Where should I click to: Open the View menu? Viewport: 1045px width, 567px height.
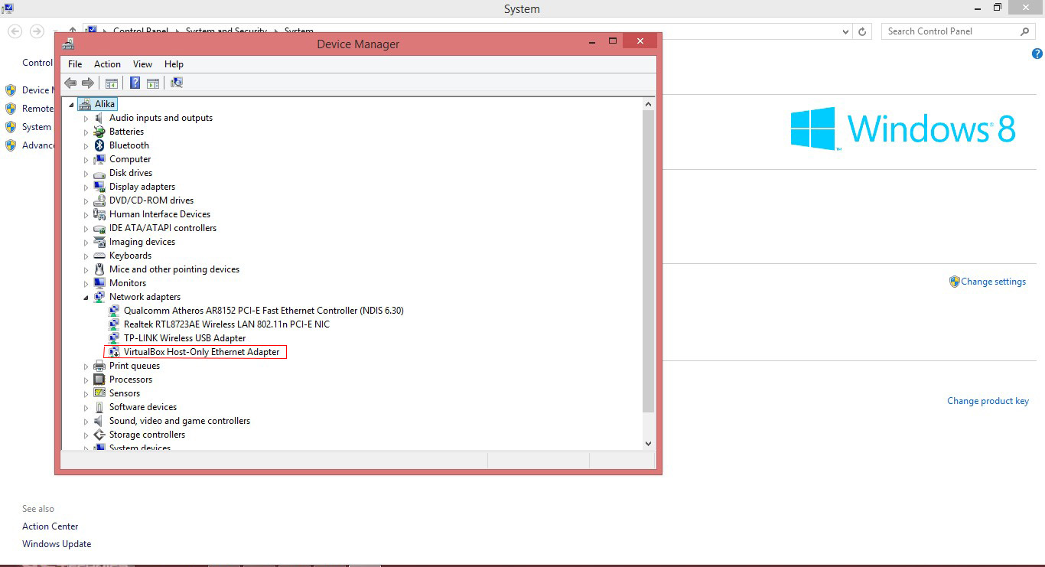[x=142, y=64]
